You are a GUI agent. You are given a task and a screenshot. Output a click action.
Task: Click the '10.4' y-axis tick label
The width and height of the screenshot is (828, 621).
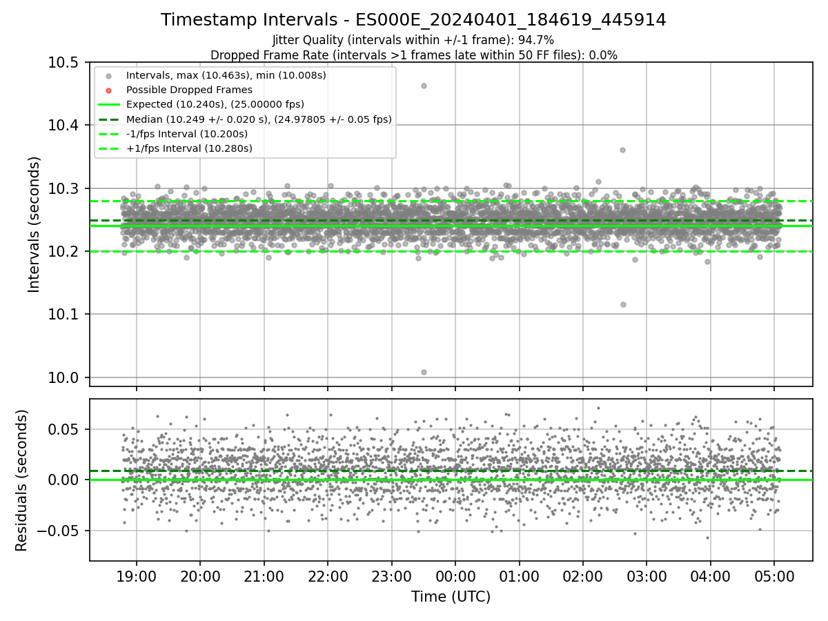[x=63, y=126]
